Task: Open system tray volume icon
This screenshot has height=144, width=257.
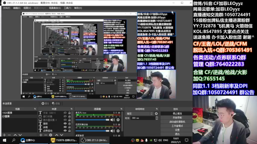Action: tap(160, 140)
